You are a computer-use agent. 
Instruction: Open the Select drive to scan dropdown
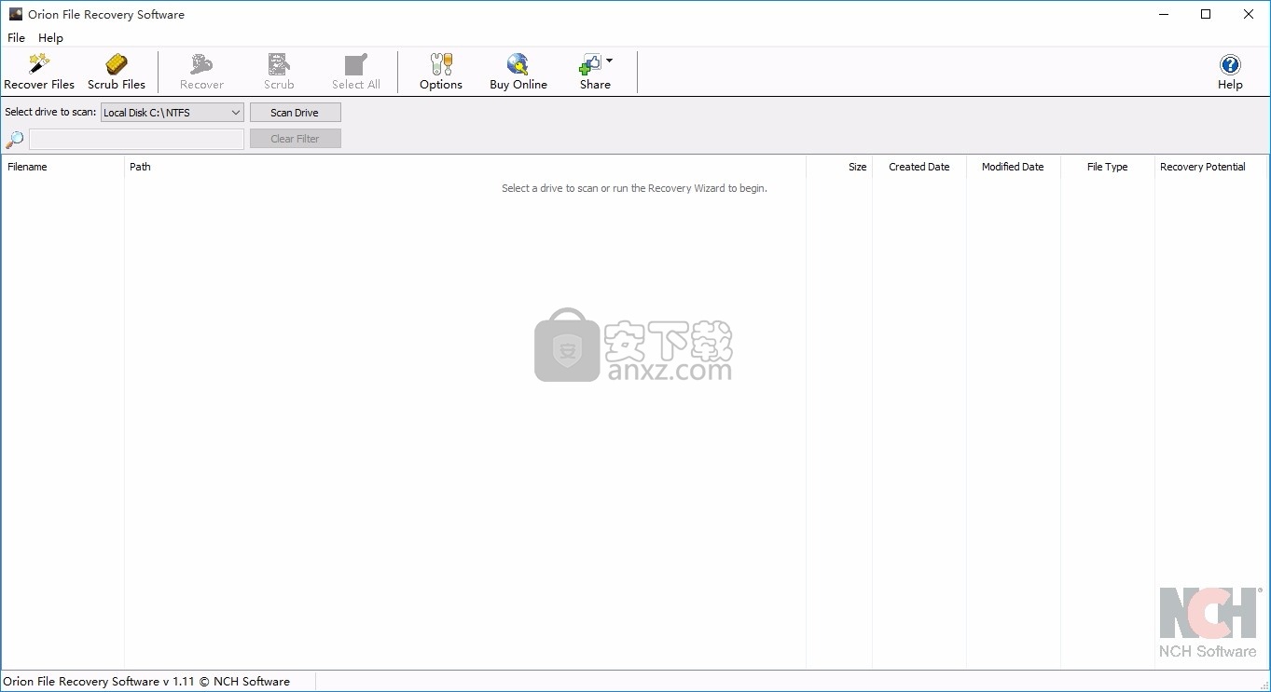click(173, 113)
